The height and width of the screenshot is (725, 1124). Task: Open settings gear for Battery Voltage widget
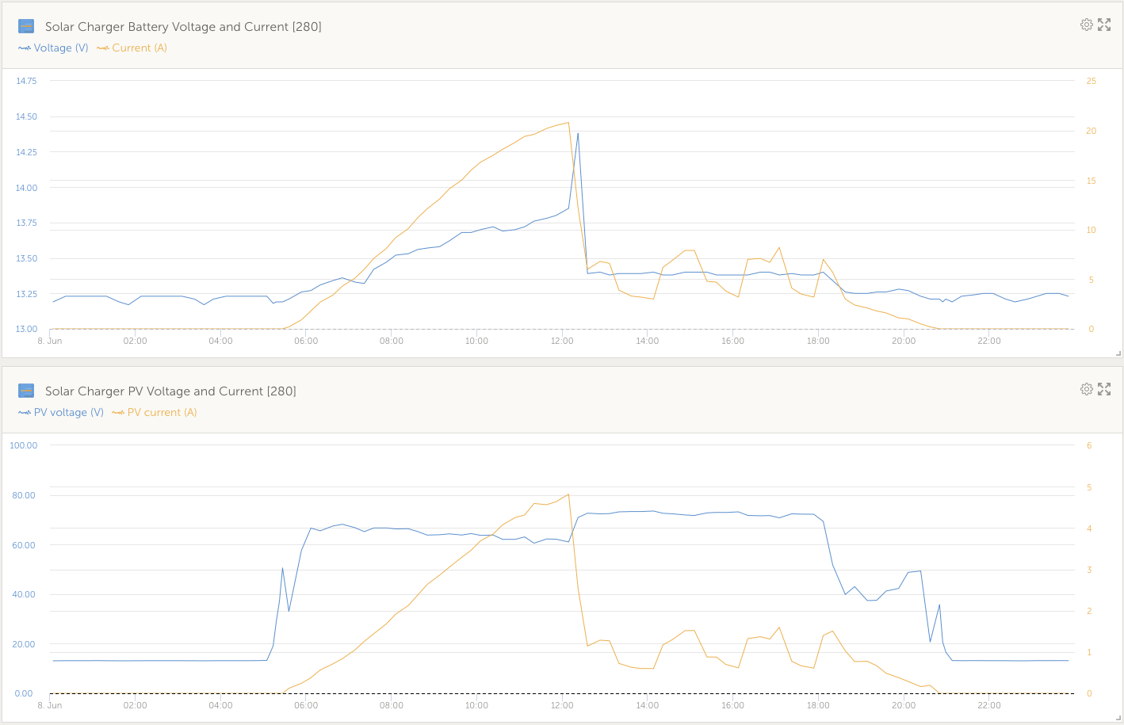coord(1086,25)
